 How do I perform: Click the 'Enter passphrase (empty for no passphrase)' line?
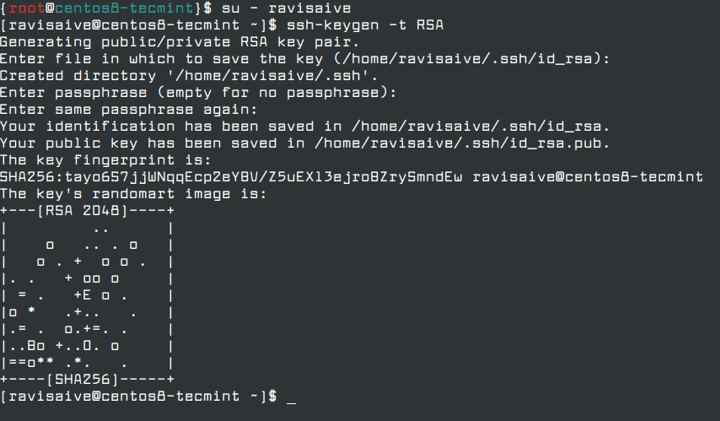coord(198,93)
